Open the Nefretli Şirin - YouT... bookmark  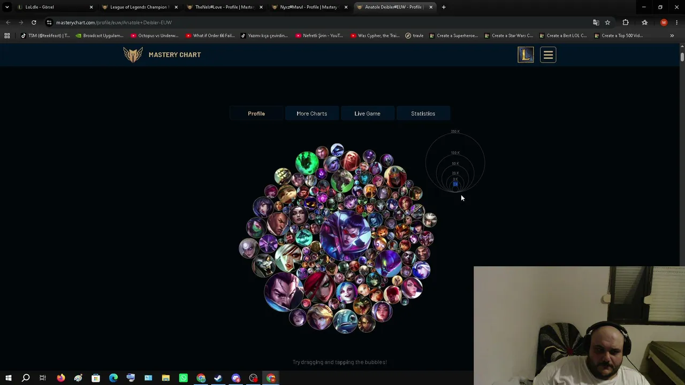coord(319,36)
